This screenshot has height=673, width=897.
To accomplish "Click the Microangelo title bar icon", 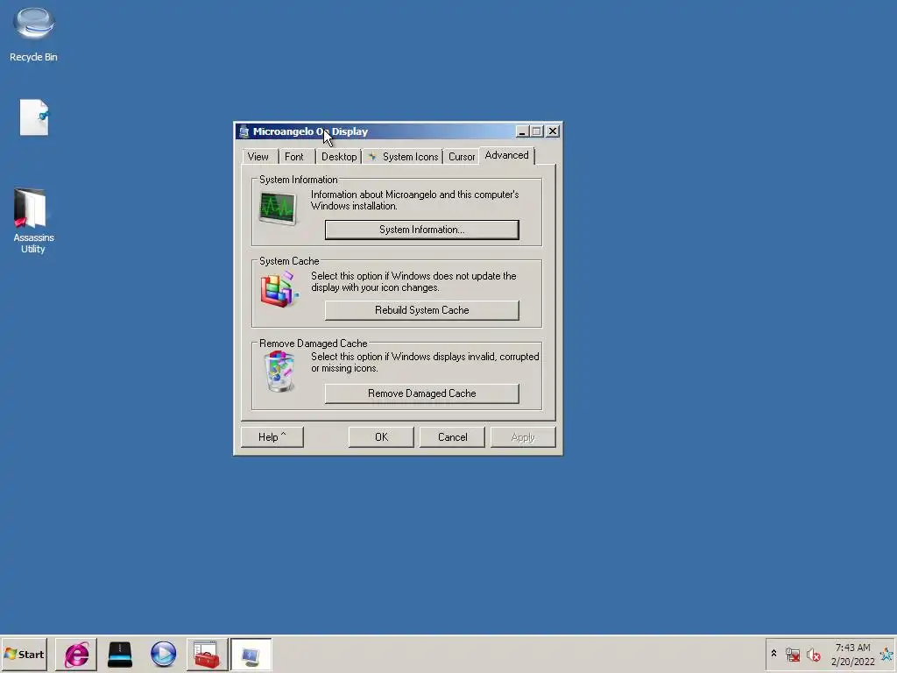I will [x=244, y=131].
